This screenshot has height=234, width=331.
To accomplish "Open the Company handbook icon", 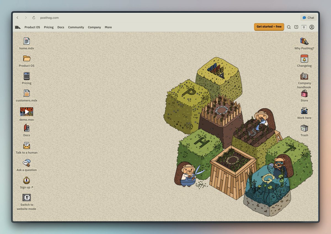I will (x=304, y=76).
